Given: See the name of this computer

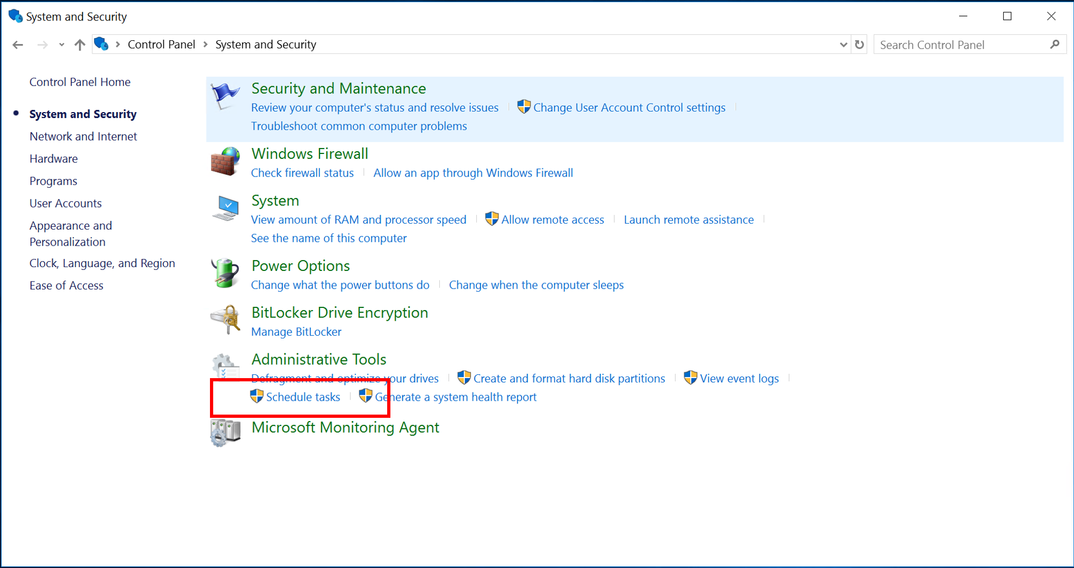Looking at the screenshot, I should click(x=329, y=238).
